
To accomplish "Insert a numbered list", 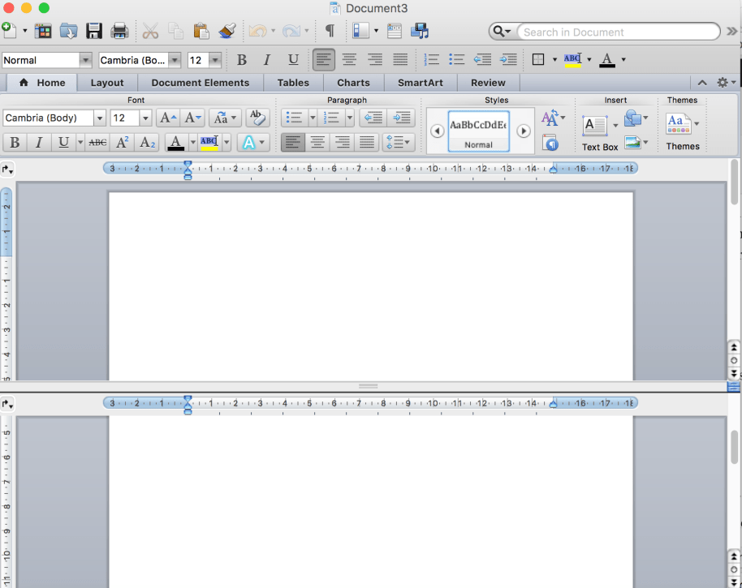I will coord(429,59).
